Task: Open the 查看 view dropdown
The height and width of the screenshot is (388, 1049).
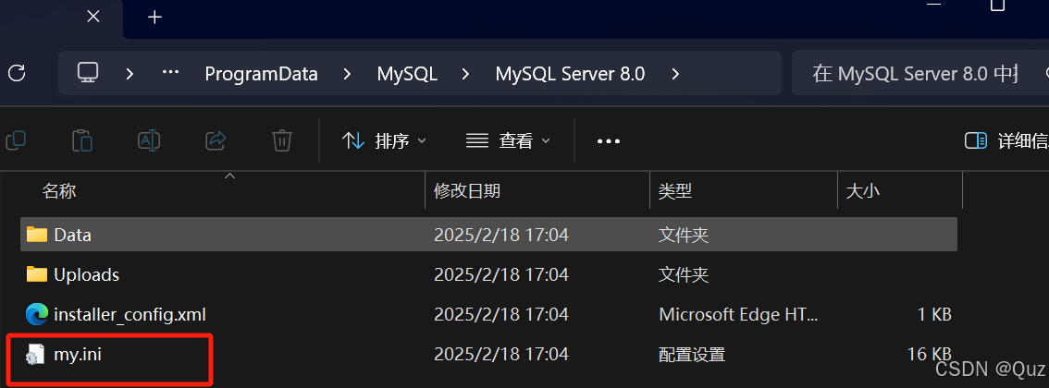Action: 508,141
